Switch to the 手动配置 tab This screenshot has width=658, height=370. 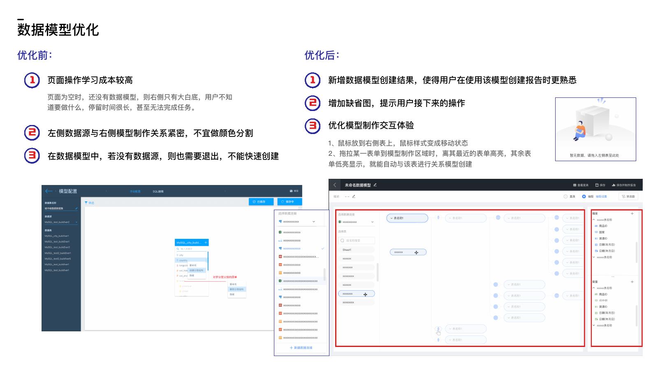(135, 192)
